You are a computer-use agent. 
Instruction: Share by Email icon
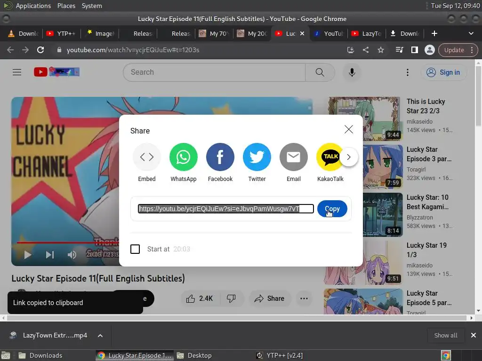(294, 157)
